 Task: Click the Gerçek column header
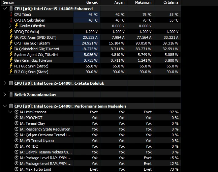92,2
